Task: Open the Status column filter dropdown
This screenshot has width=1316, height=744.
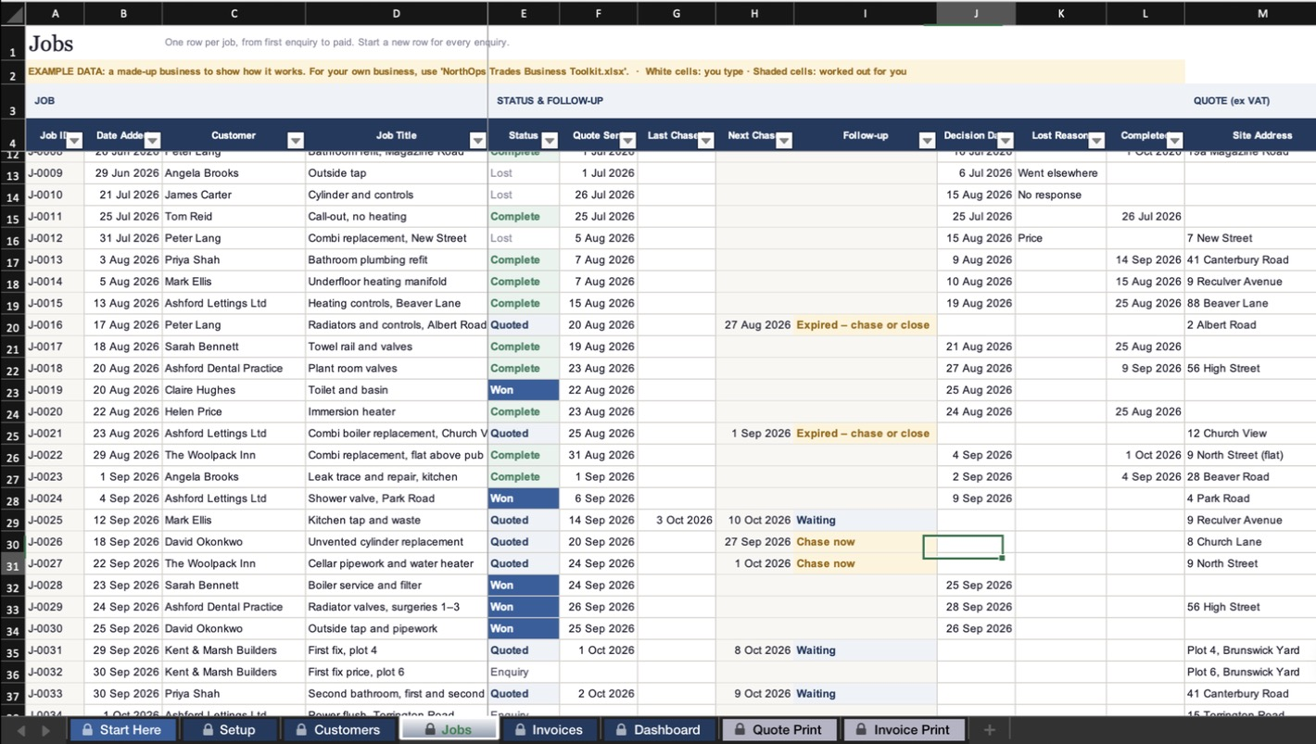Action: pyautogui.click(x=550, y=141)
